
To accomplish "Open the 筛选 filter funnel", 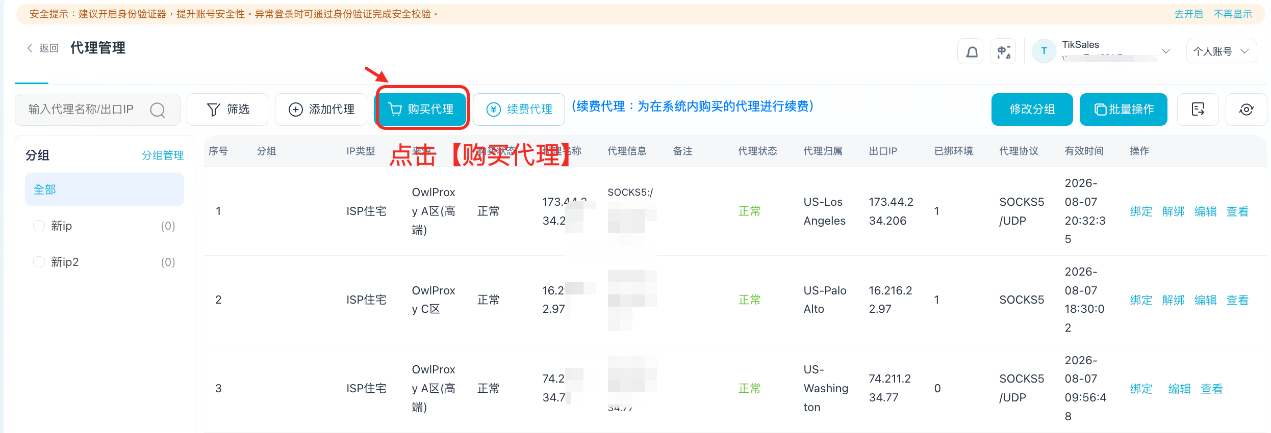I will coord(227,109).
